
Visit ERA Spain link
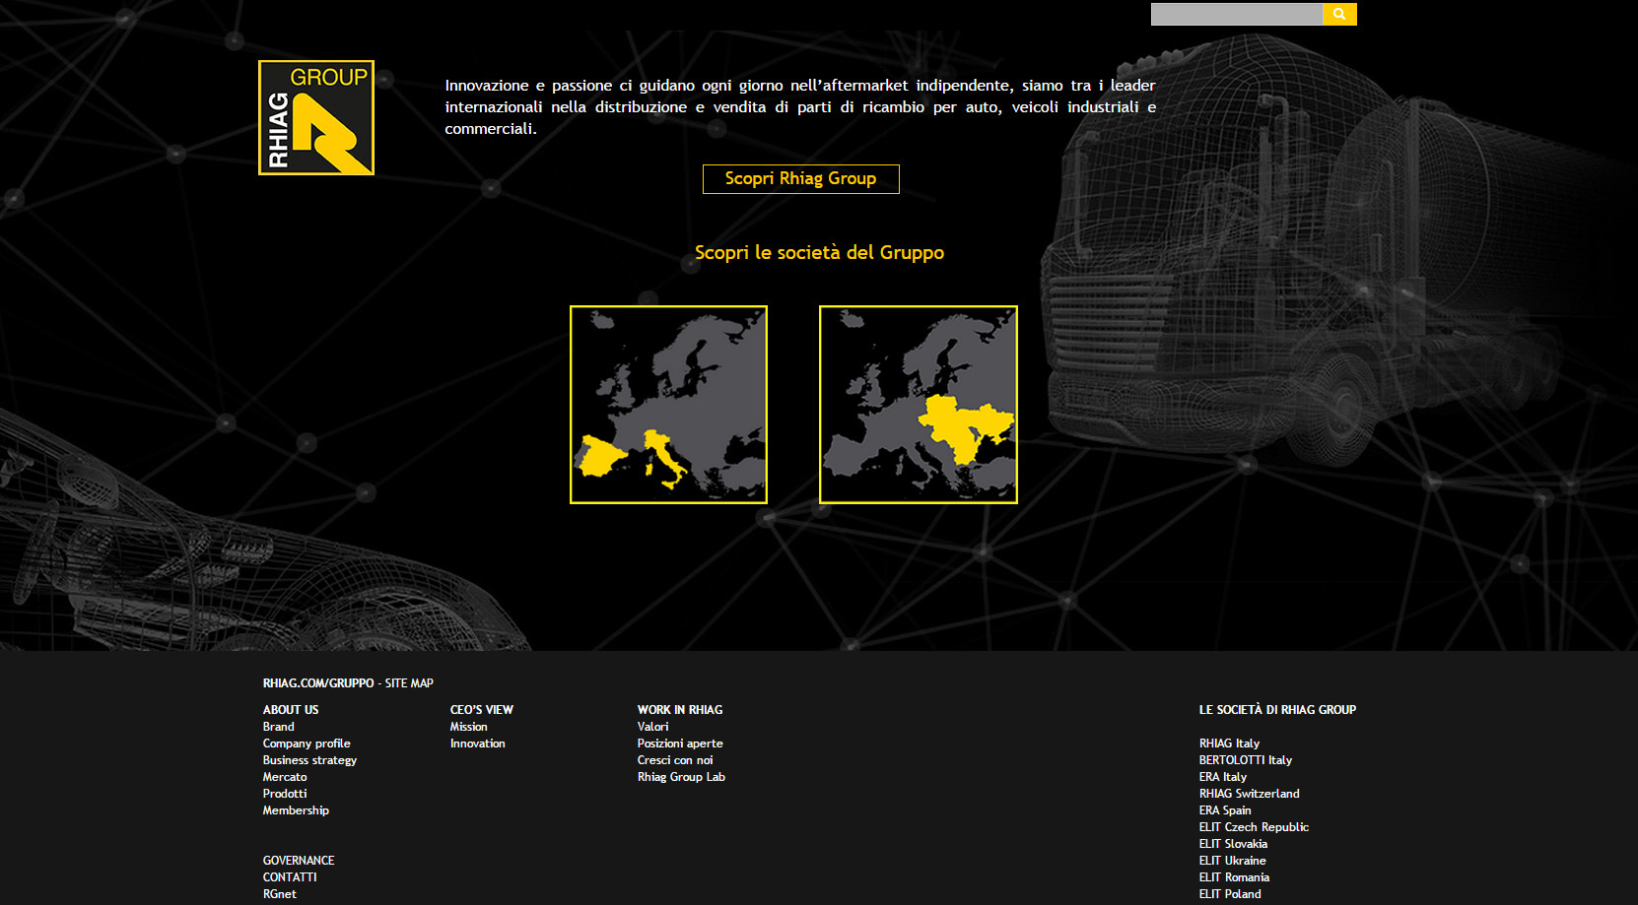coord(1225,810)
